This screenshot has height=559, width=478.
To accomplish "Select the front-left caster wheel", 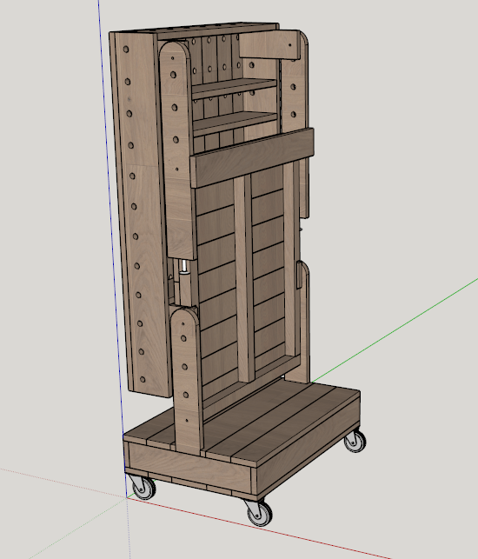I will tap(143, 488).
